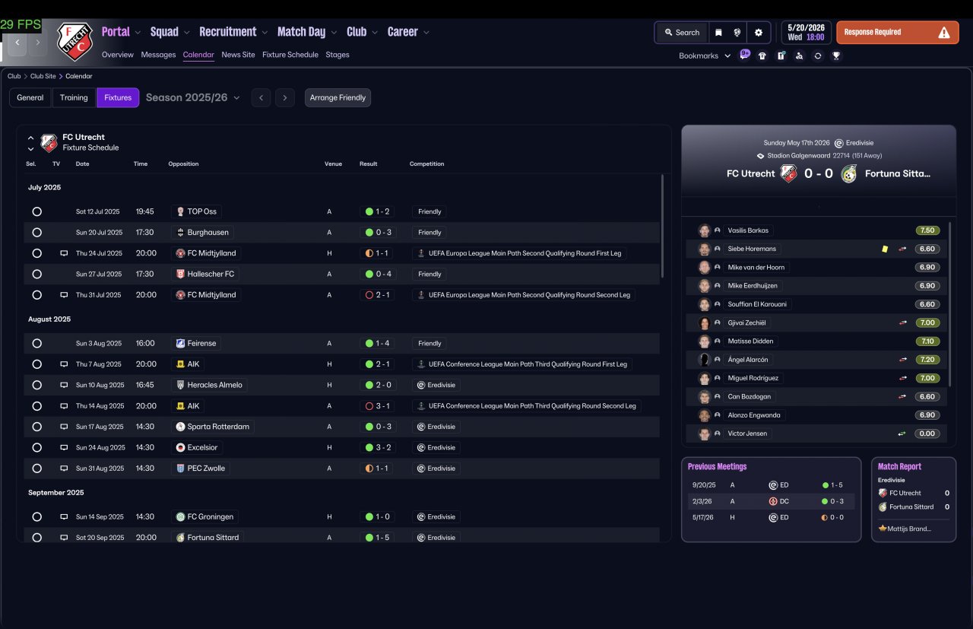Click the substitution icon next to Gjivai Zechiël
This screenshot has height=629, width=973.
tap(903, 322)
